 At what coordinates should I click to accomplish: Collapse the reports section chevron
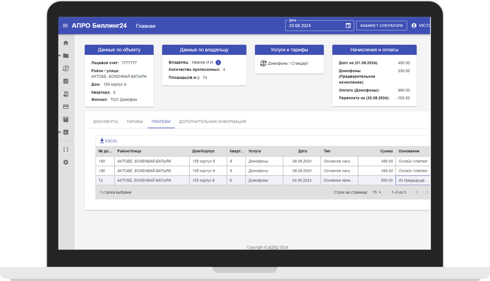tap(60, 132)
